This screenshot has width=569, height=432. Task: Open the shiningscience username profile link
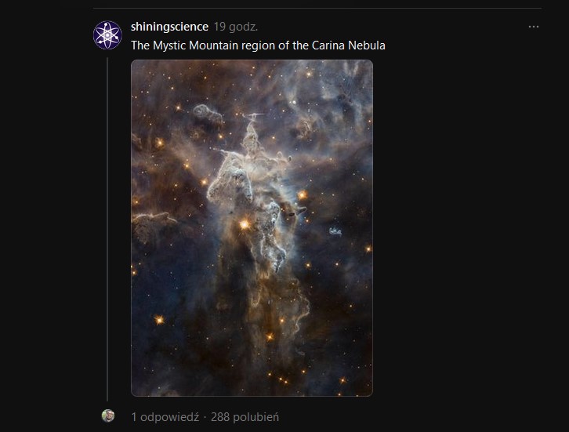coord(169,27)
